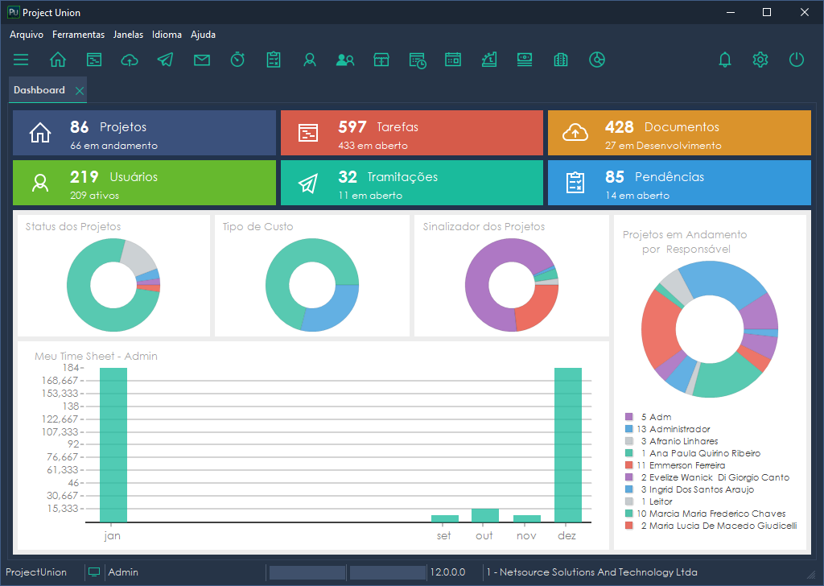This screenshot has width=824, height=586.
Task: Click the 85 Pendências tile
Action: click(679, 183)
